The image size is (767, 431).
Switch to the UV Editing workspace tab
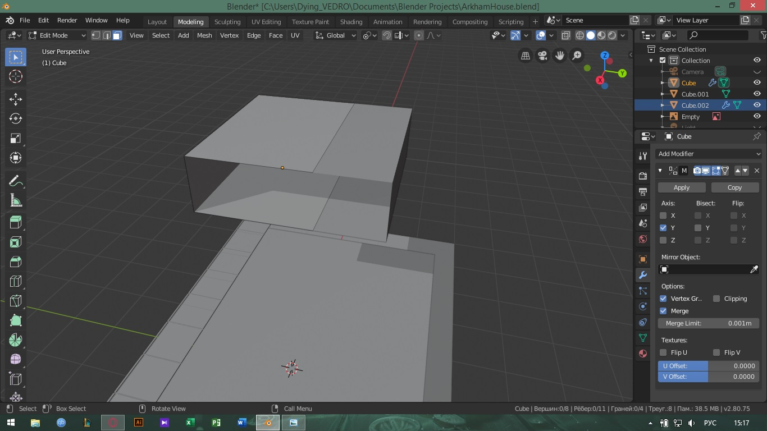266,22
